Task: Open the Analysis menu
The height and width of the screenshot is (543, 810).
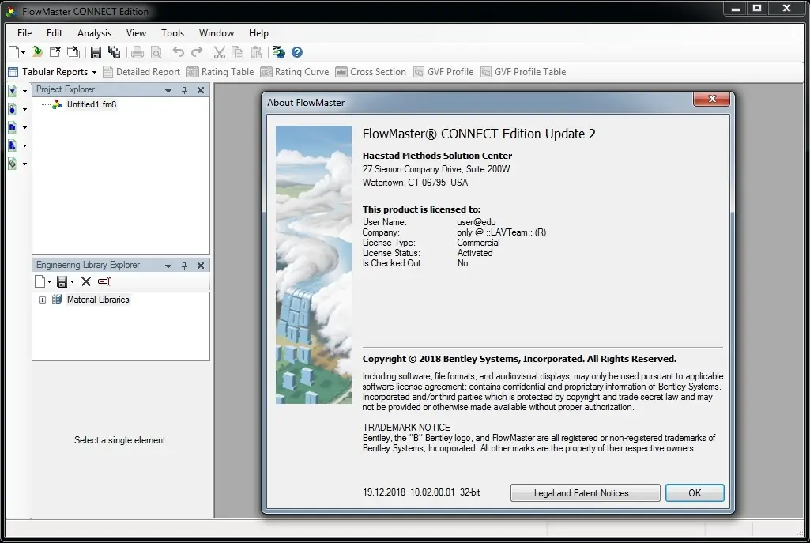Action: [94, 33]
